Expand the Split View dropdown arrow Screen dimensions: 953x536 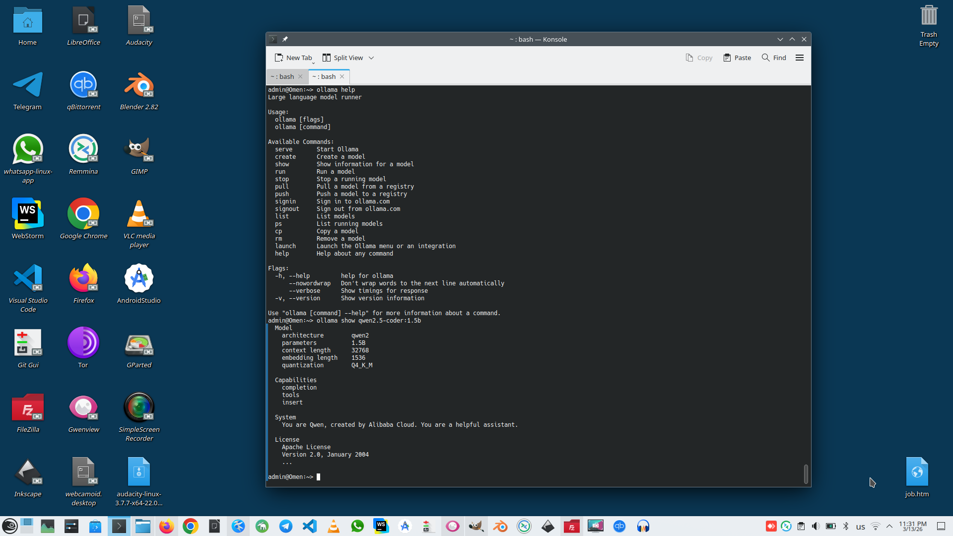(x=371, y=58)
